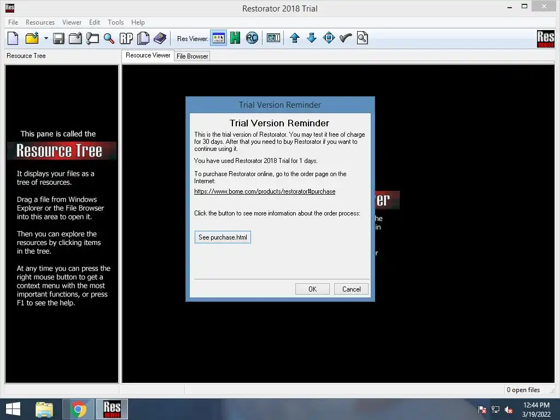Screen dimensions: 560x420
Task: Click the Resource Tree pane header label
Action: coord(26,56)
